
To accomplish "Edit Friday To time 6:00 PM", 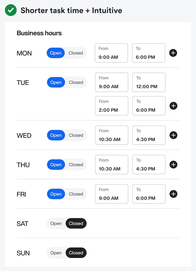I will [x=149, y=194].
